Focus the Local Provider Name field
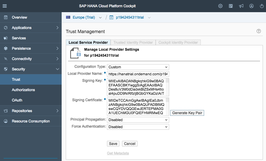 (138, 74)
